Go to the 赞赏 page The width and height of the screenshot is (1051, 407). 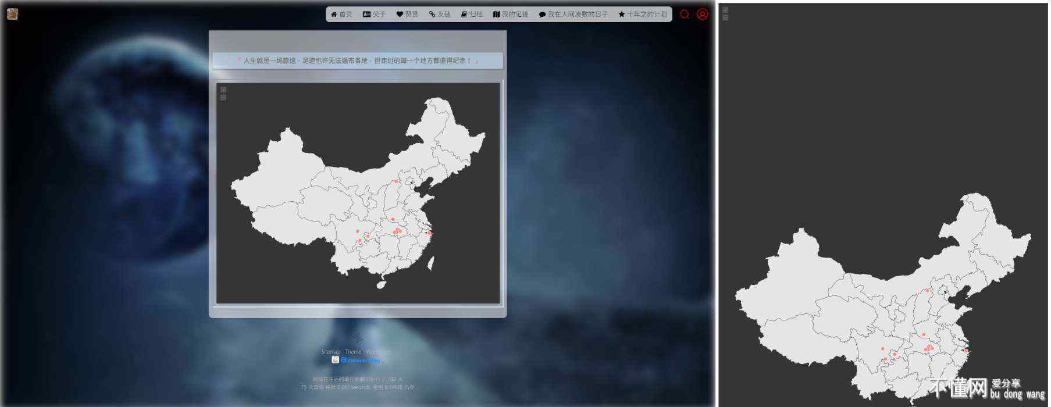click(x=407, y=15)
